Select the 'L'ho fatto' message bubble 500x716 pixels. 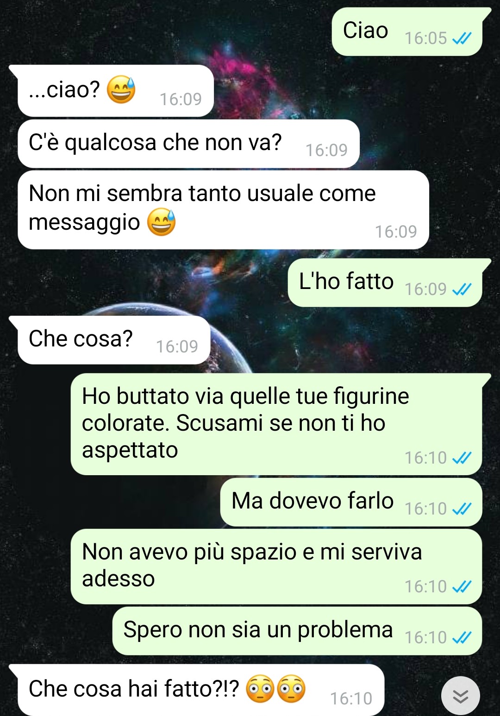388,283
